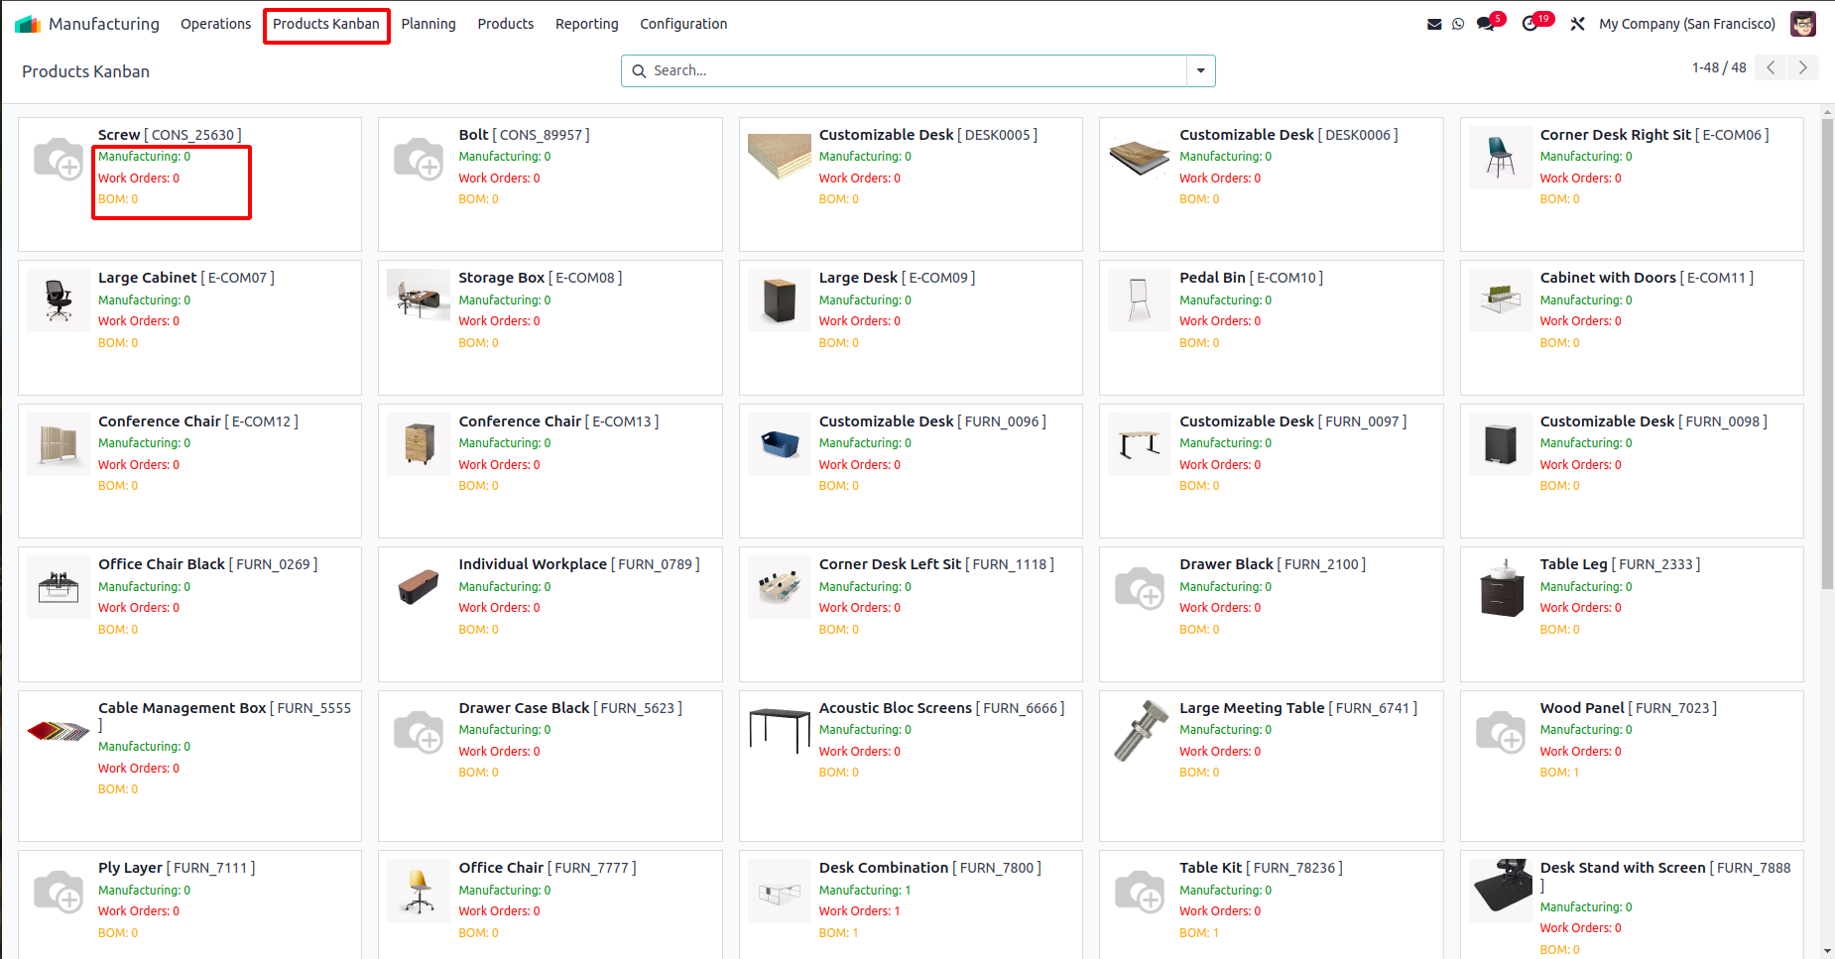Image resolution: width=1835 pixels, height=959 pixels.
Task: Open Storage Box product thumbnail
Action: [419, 300]
